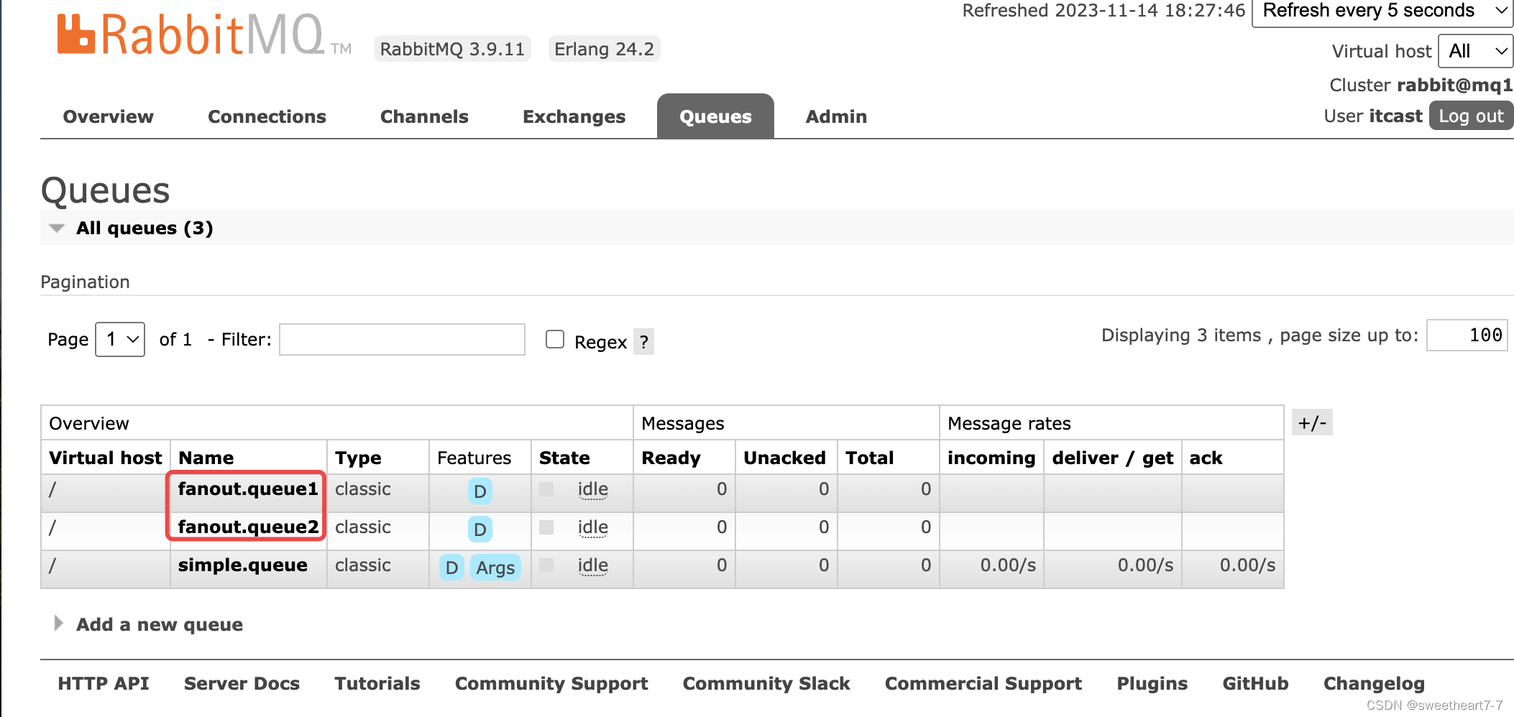Click the D feature badge for simple.queue
Image resolution: width=1514 pixels, height=717 pixels.
pos(451,568)
